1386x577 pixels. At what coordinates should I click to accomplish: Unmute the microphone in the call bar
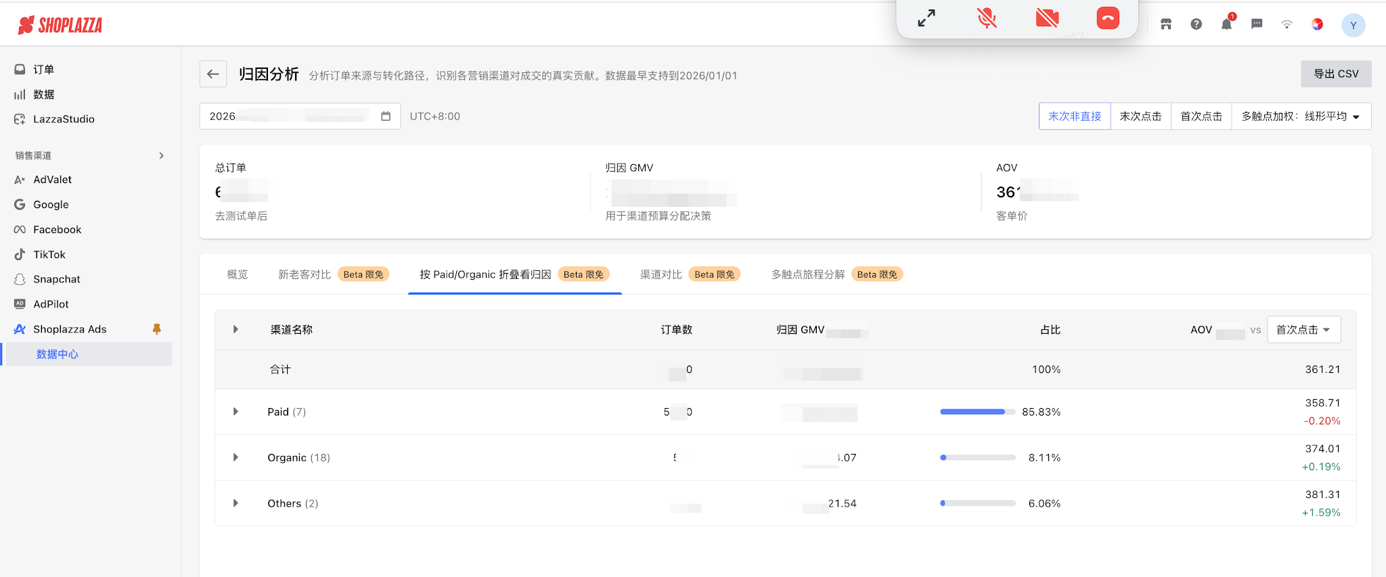coord(987,18)
